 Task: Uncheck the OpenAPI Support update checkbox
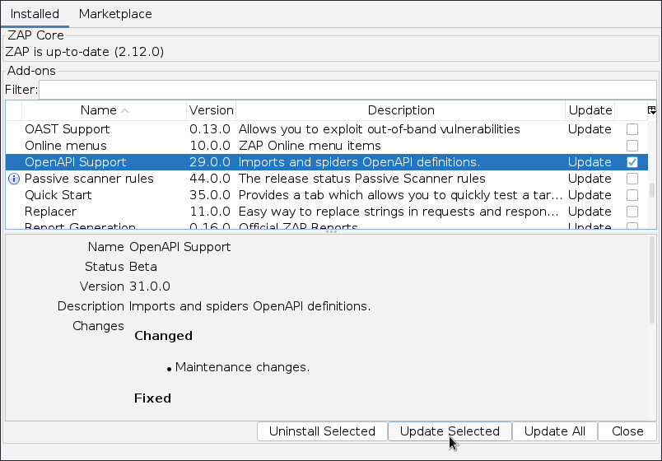(632, 162)
